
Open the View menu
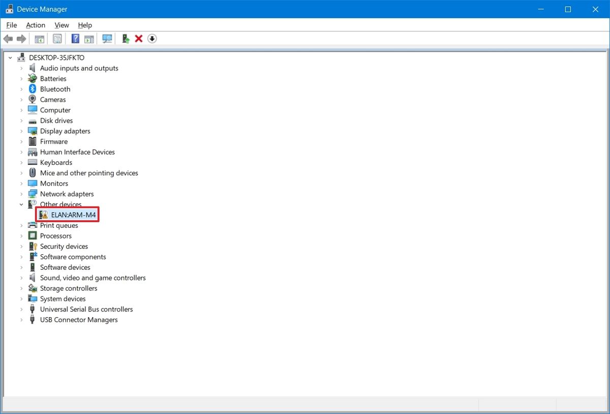coord(62,25)
